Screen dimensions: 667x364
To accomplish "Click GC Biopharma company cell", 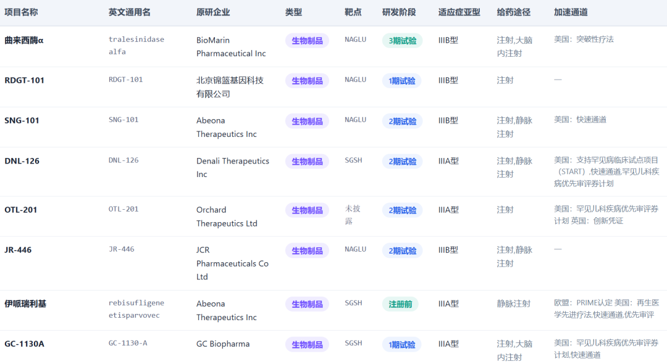I will pyautogui.click(x=223, y=344).
